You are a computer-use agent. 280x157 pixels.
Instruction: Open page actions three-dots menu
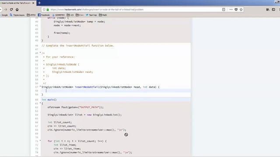tap(231, 10)
